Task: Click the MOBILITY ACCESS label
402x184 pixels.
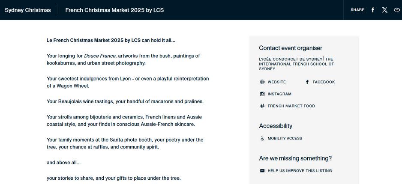Action: click(x=285, y=139)
